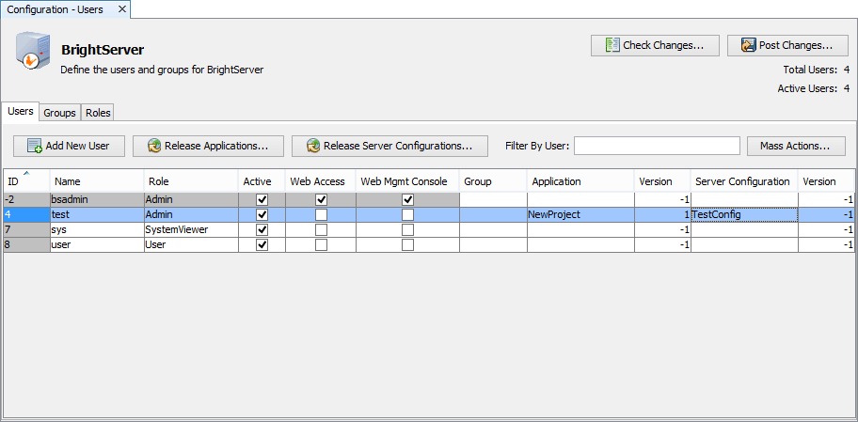Click the Release Applications icon

pyautogui.click(x=153, y=147)
